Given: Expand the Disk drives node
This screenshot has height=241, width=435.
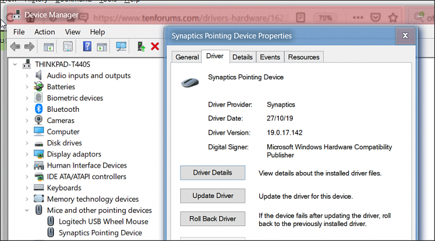Looking at the screenshot, I should pos(27,143).
